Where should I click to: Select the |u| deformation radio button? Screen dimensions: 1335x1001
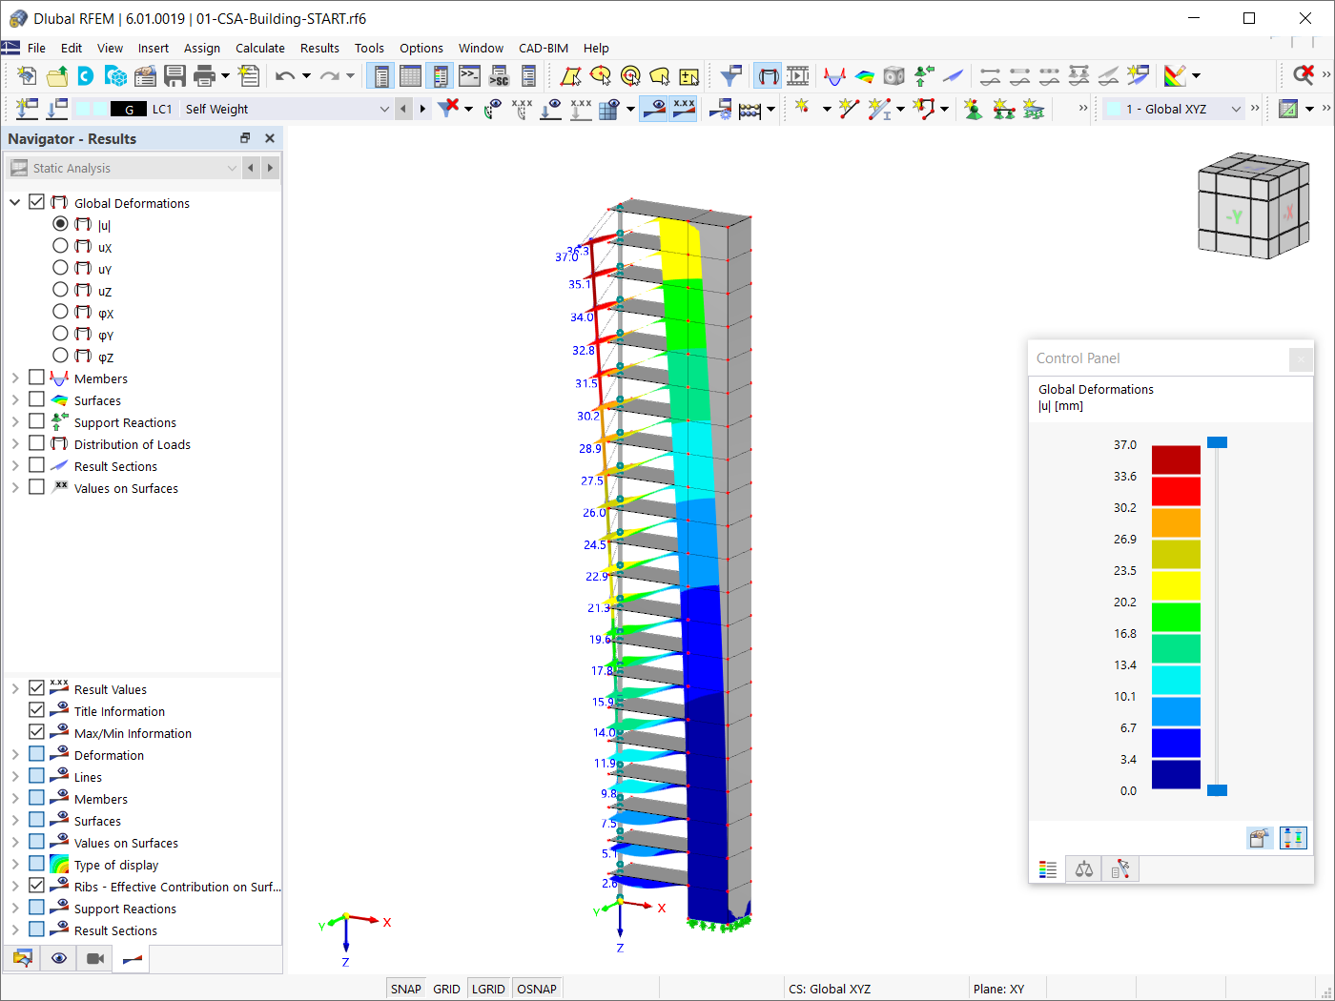coord(61,224)
